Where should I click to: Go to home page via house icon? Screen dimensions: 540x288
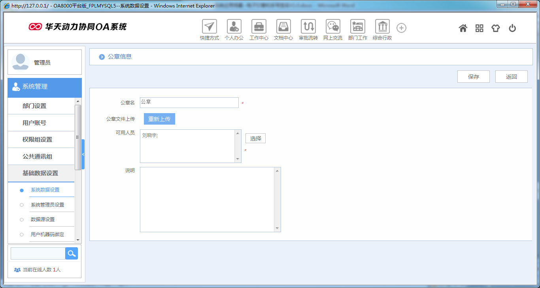tap(463, 28)
